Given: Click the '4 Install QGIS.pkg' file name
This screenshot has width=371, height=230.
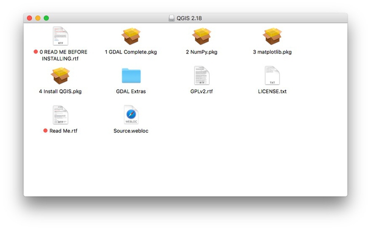Looking at the screenshot, I should (x=60, y=92).
